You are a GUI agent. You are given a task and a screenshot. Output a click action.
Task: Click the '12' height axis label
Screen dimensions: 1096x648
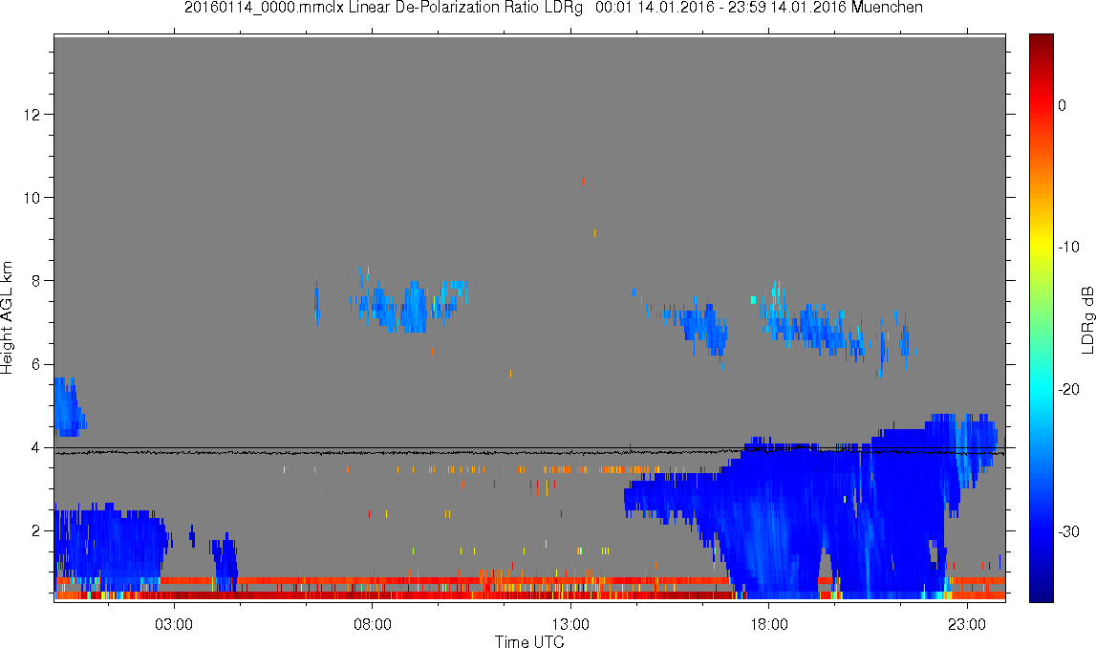pyautogui.click(x=32, y=114)
